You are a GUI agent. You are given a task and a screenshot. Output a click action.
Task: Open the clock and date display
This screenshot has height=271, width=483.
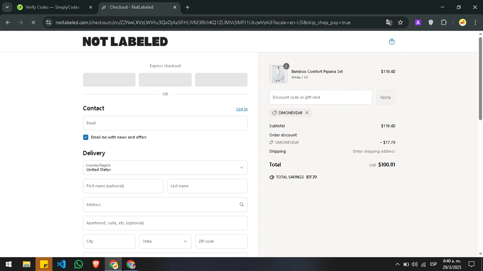452,264
